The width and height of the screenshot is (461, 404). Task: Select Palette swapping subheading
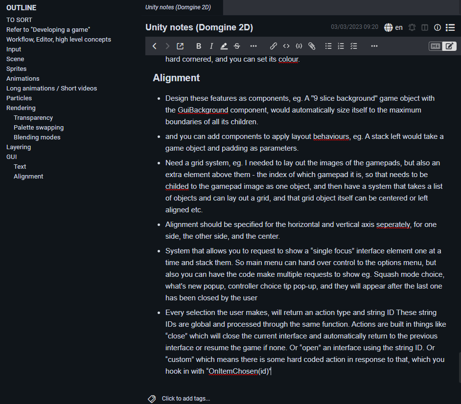coord(39,128)
